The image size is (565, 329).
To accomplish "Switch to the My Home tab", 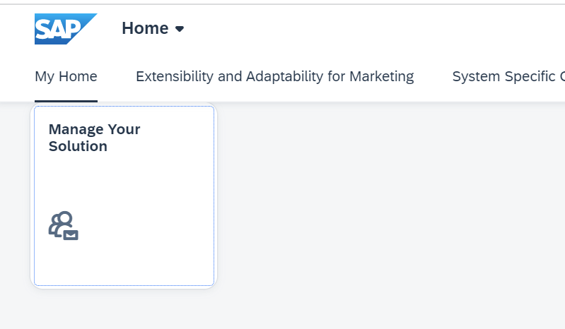I will pyautogui.click(x=66, y=76).
